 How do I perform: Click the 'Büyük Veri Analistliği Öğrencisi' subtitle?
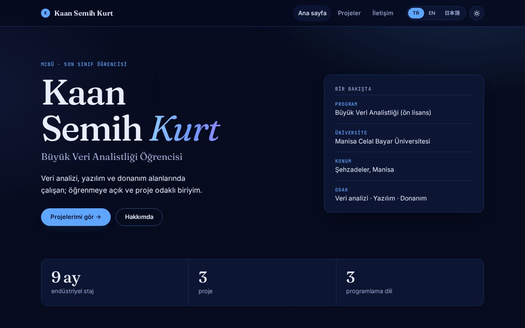coord(112,157)
